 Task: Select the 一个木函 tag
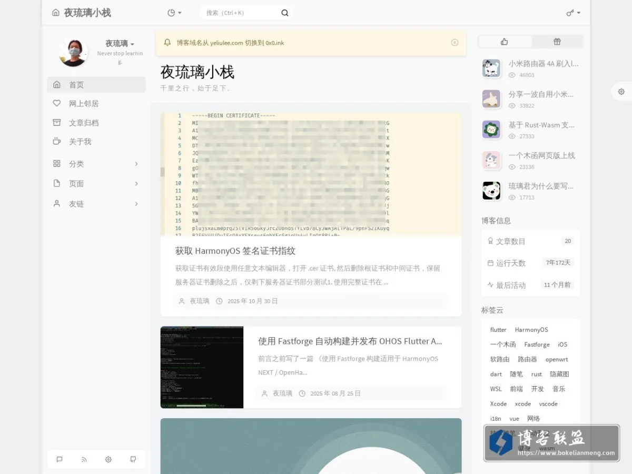(503, 344)
